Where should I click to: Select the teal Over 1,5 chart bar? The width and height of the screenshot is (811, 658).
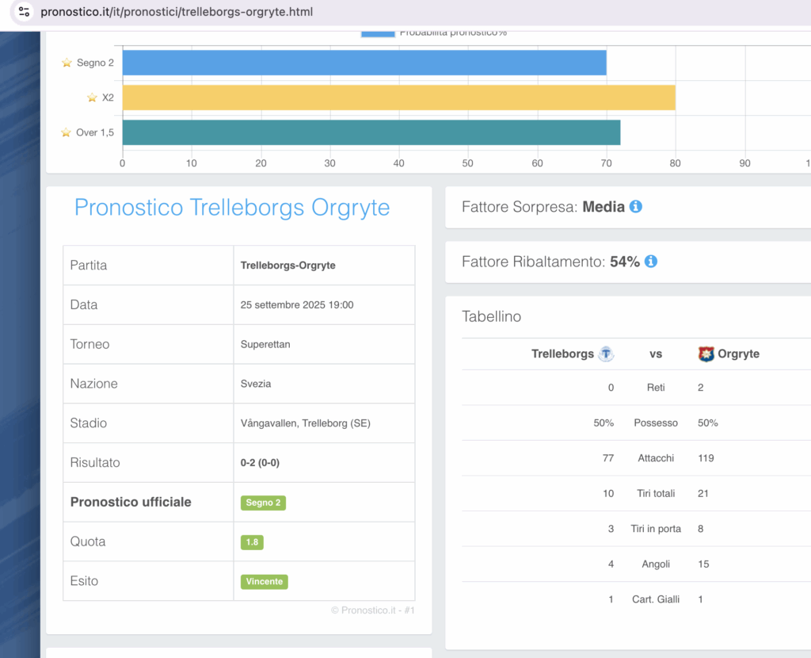(x=371, y=132)
